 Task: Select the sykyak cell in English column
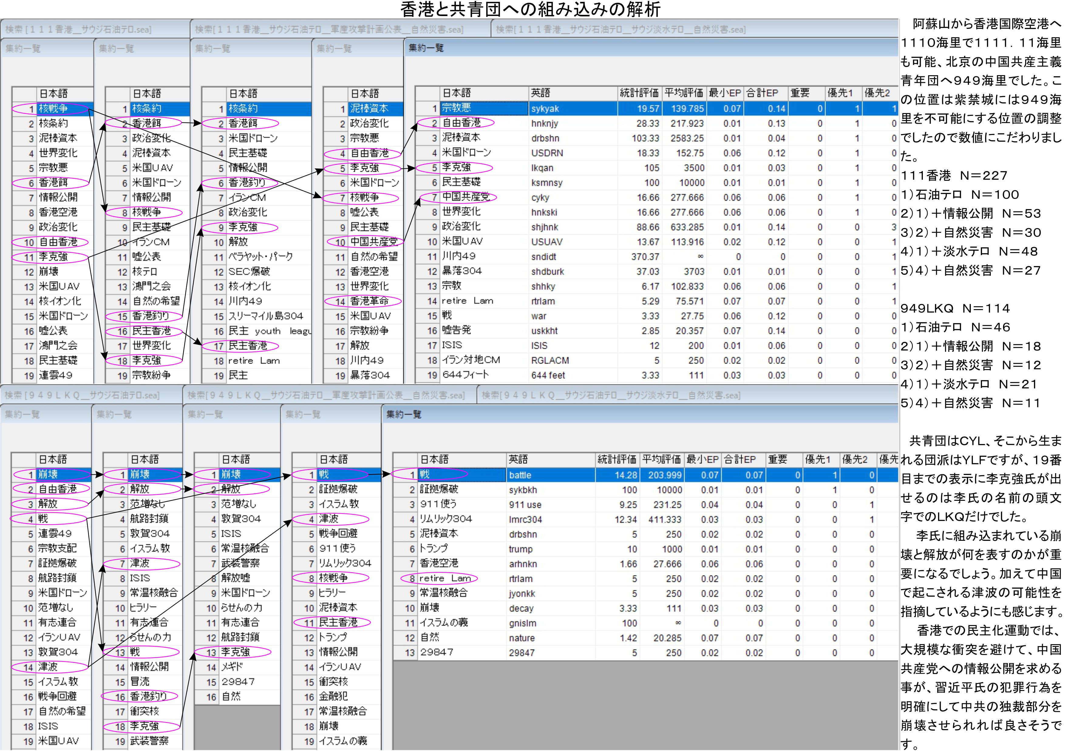click(x=545, y=109)
